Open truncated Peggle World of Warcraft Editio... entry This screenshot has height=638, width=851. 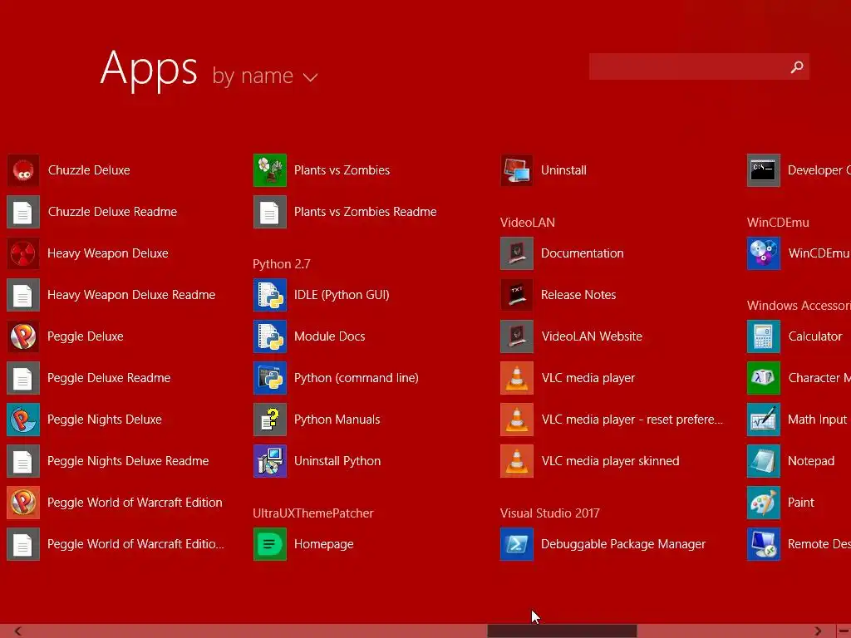(x=116, y=544)
